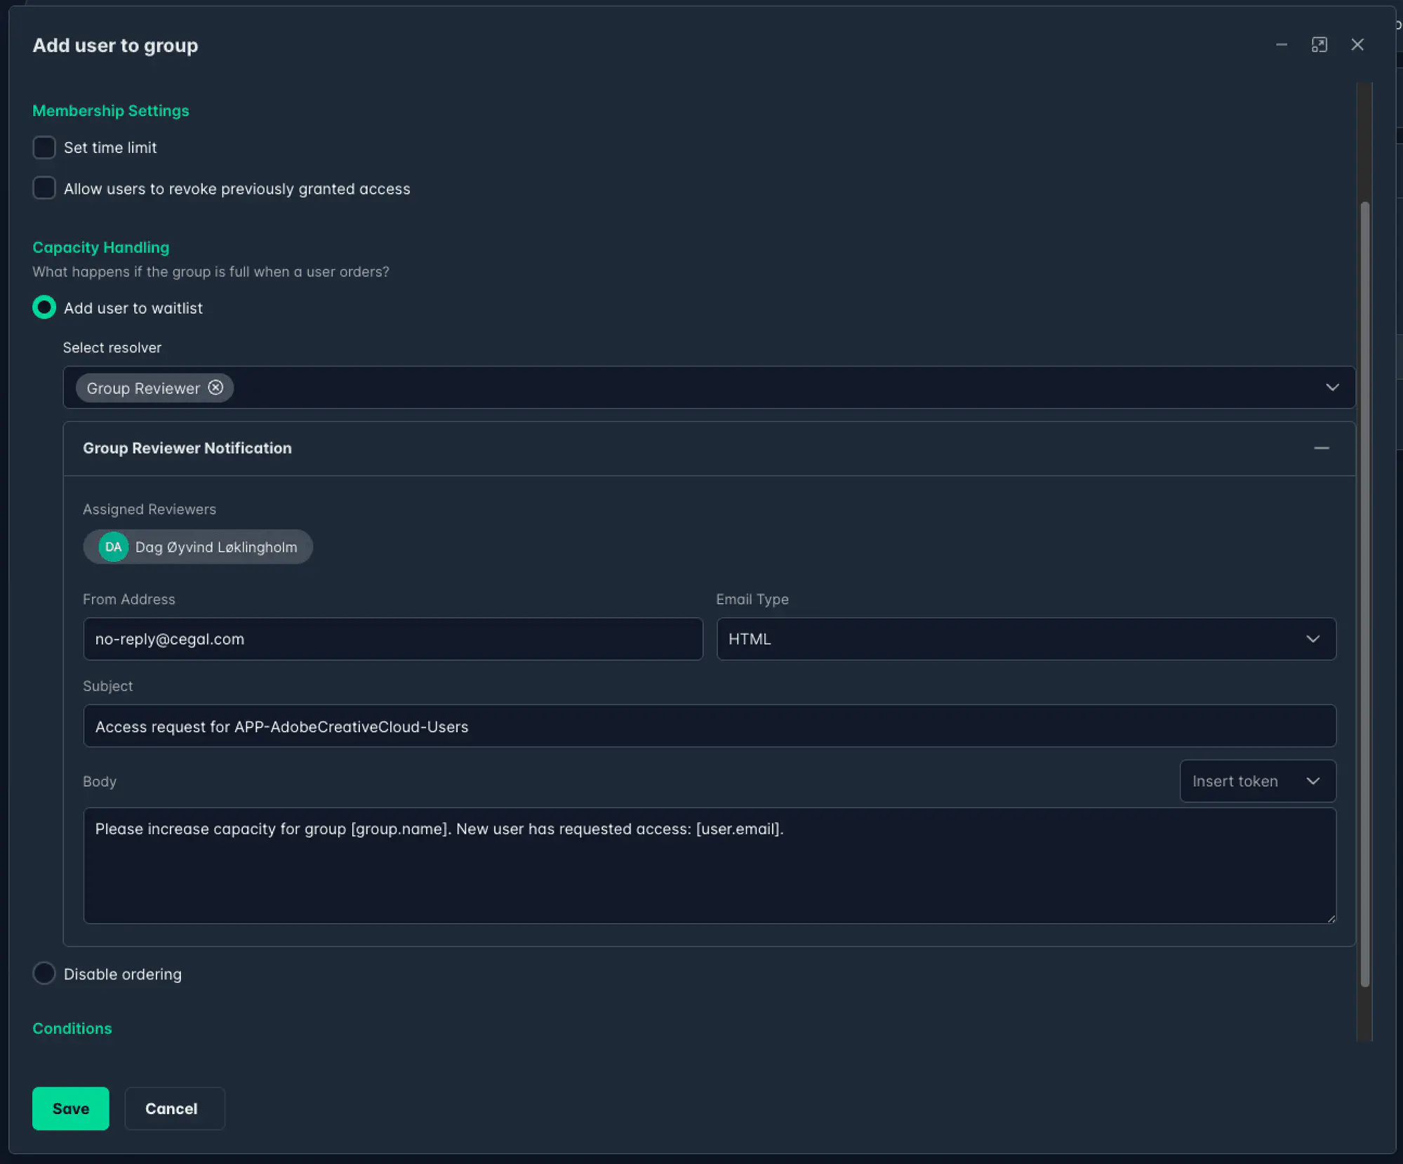Open the Select resolver dropdown chevron
Viewport: 1403px width, 1164px height.
point(1331,388)
